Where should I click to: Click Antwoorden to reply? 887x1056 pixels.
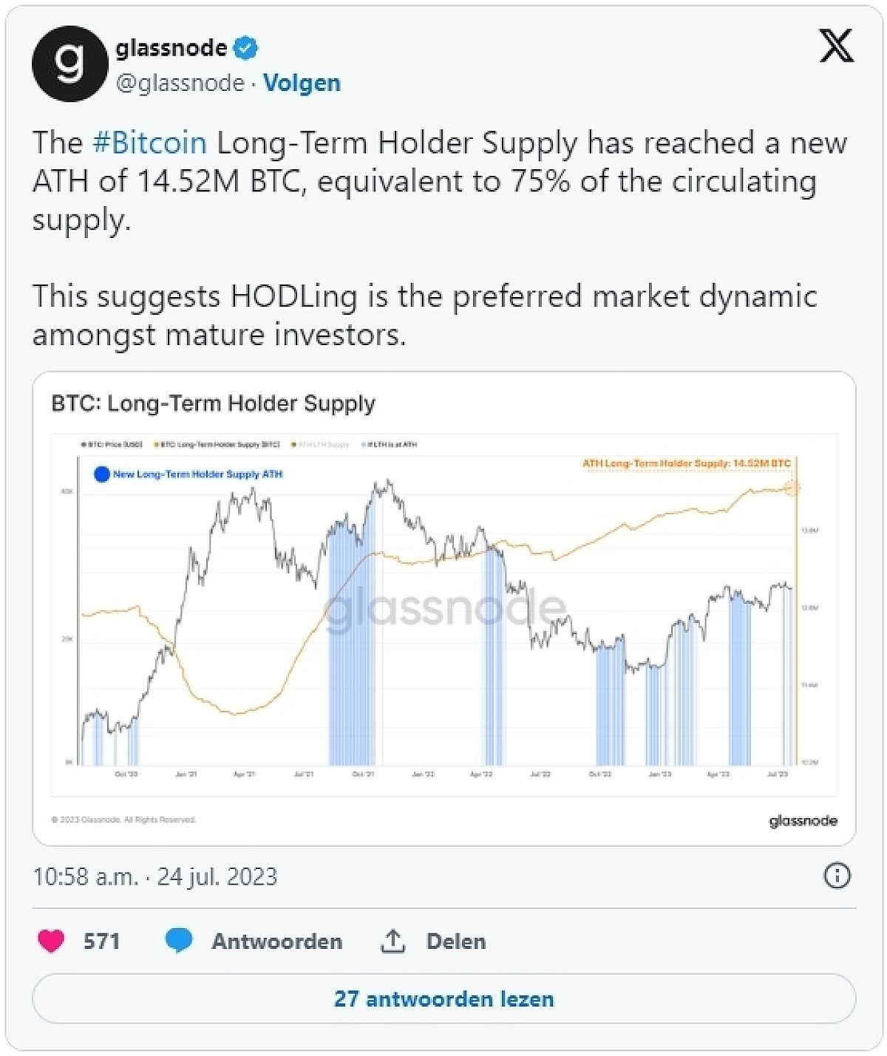tap(277, 941)
